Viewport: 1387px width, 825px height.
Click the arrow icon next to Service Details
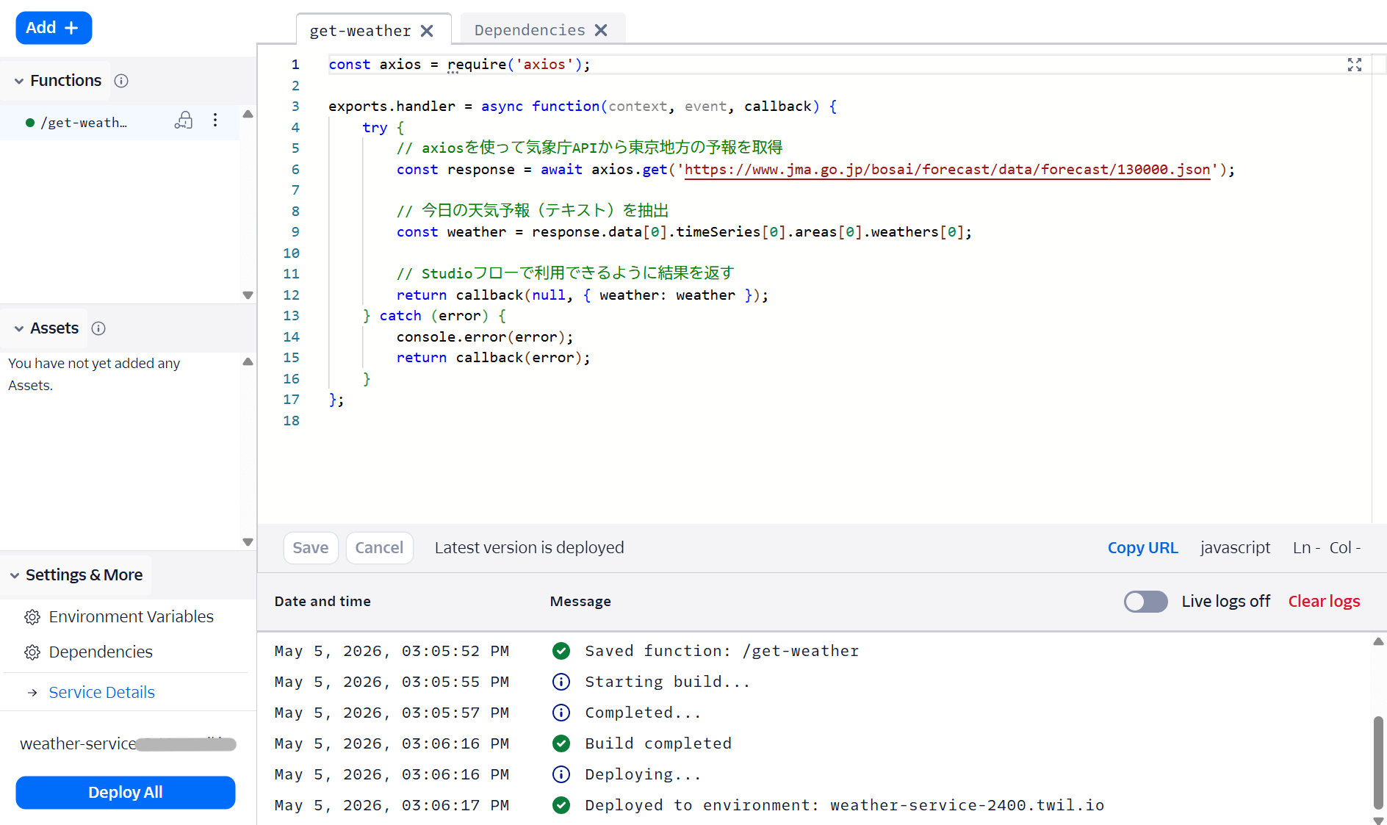click(x=32, y=693)
